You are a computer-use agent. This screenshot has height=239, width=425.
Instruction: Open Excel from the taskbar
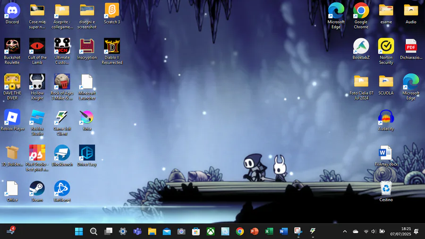point(269,231)
